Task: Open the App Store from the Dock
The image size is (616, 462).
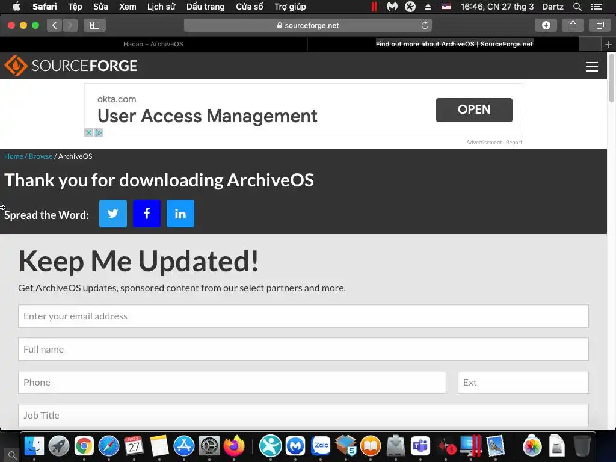Action: (x=184, y=446)
